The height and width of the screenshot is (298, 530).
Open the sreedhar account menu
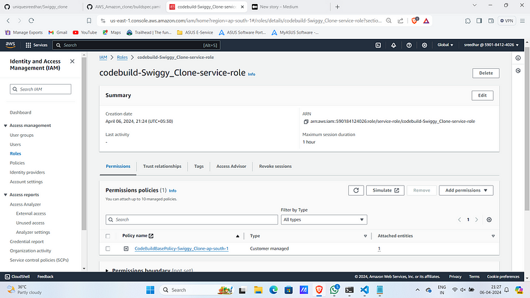[491, 45]
